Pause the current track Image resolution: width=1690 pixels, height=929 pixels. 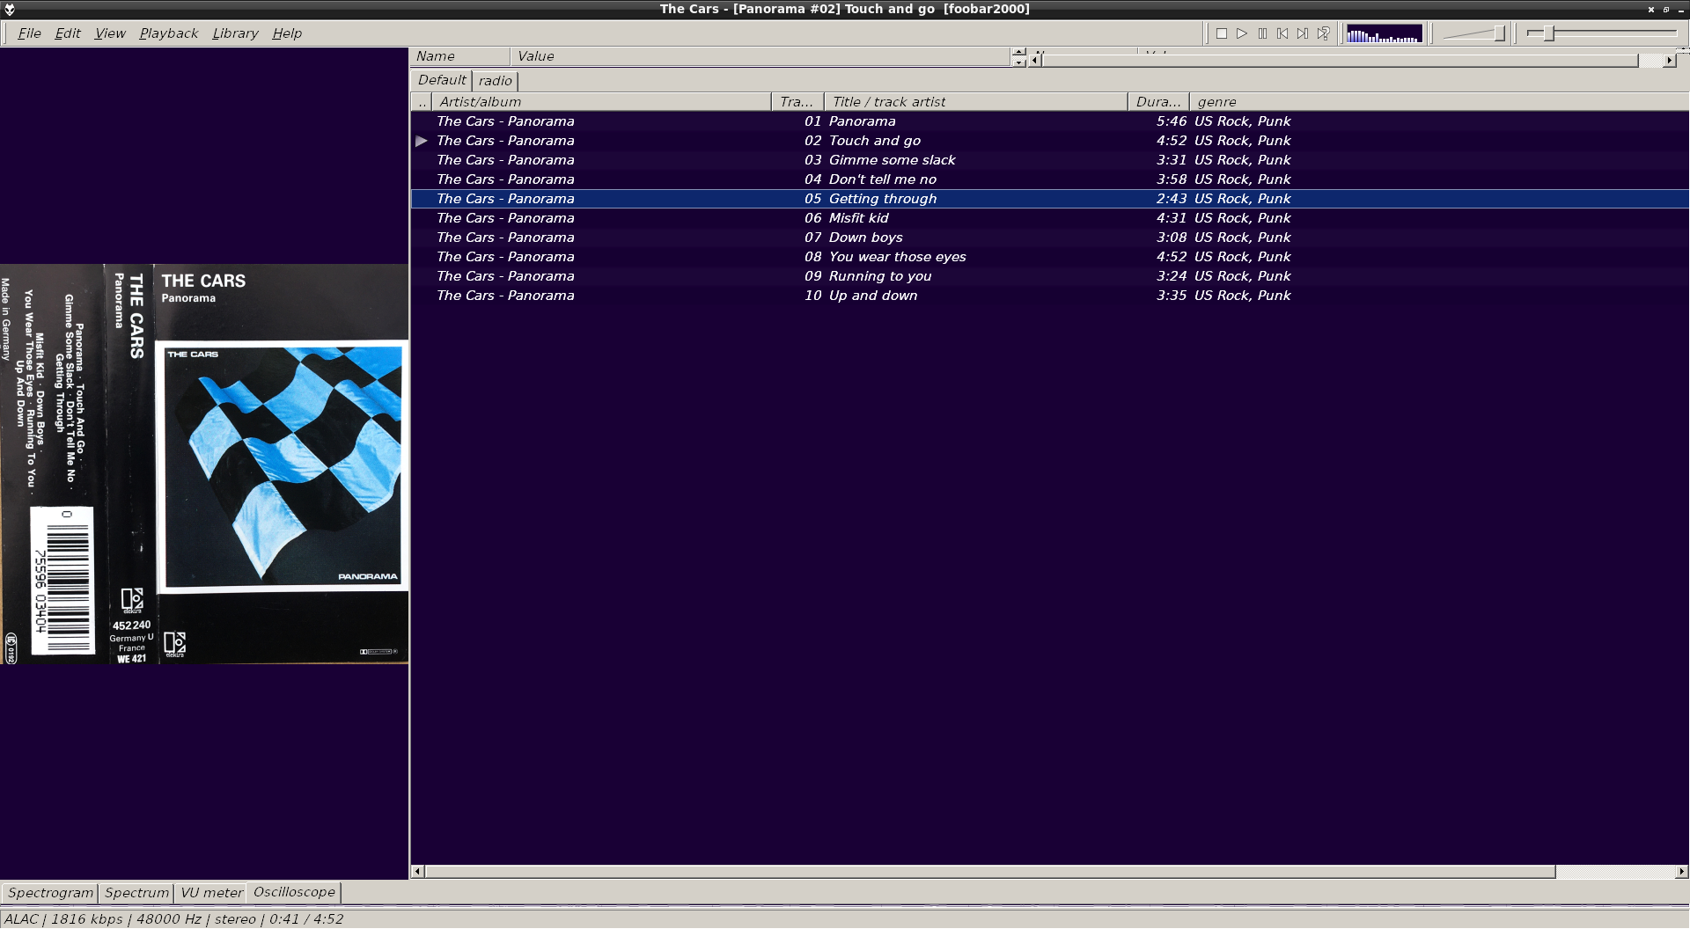click(1262, 33)
